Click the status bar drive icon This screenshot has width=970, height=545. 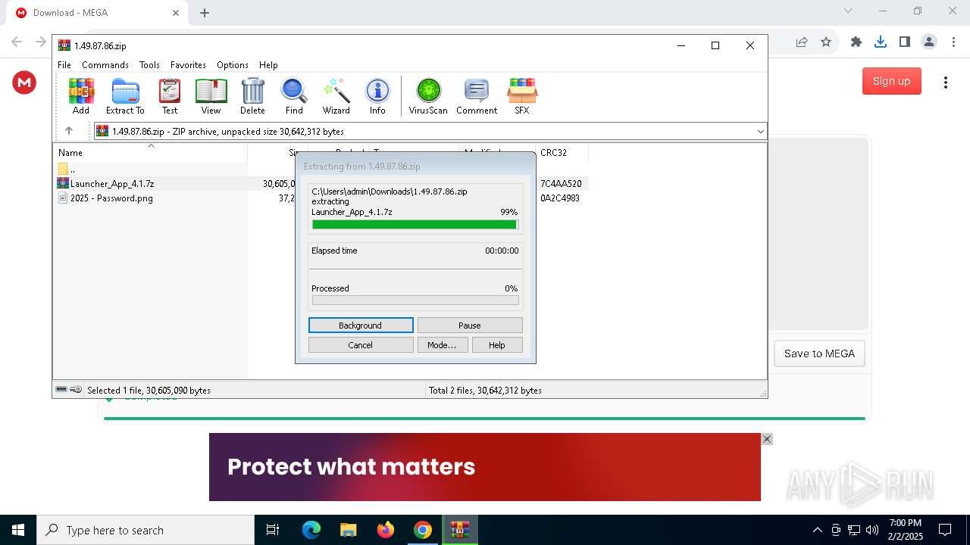click(61, 390)
